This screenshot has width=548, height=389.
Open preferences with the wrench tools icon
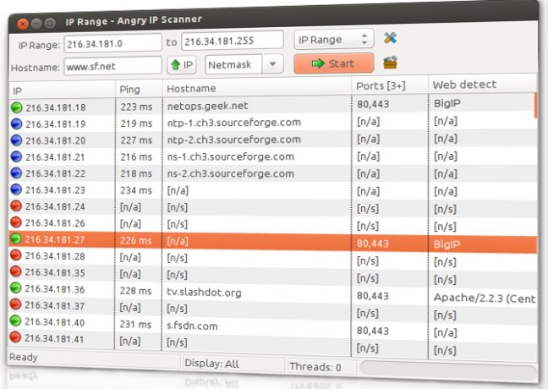point(390,38)
